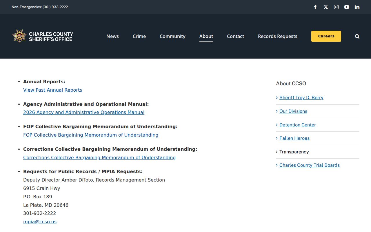This screenshot has height=232, width=371.
Task: Open 2026 Agency and Administrative Operations Manual
Action: click(84, 112)
